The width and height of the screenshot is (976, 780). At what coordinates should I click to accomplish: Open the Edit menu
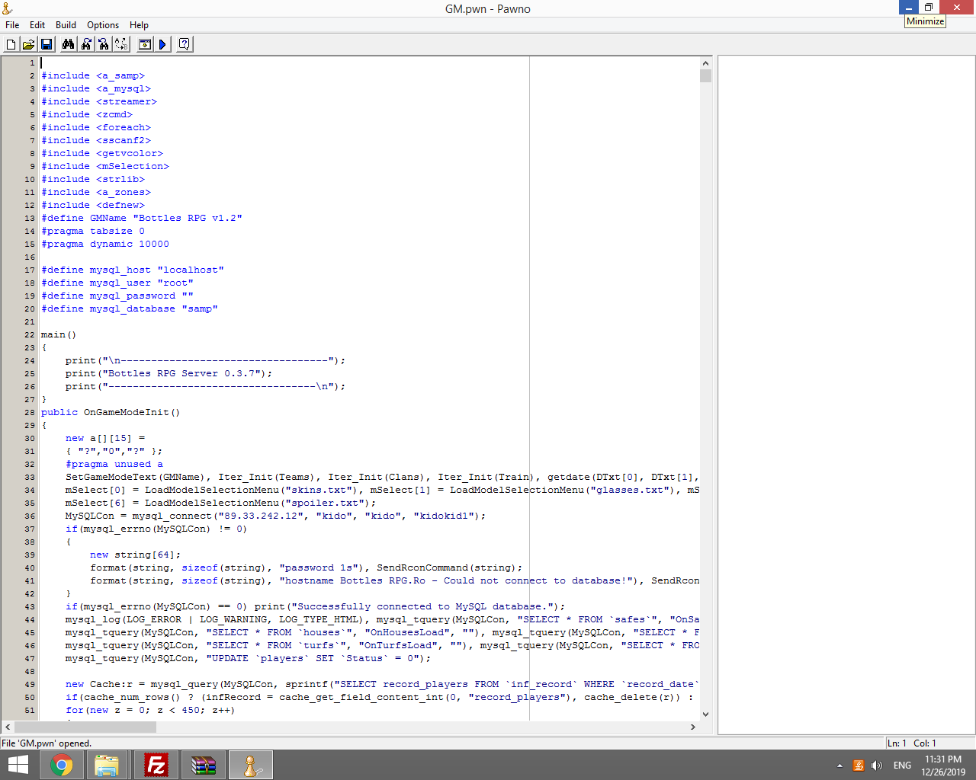[37, 24]
